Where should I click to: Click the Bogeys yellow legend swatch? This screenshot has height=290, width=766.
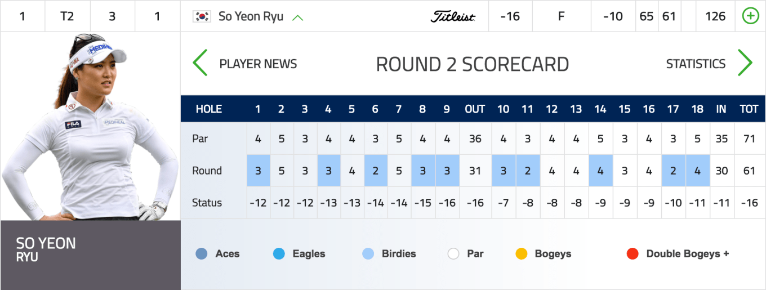tap(521, 254)
